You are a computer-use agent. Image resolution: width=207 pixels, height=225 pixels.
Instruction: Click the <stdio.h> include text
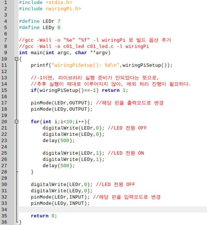pyautogui.click(x=59, y=2)
